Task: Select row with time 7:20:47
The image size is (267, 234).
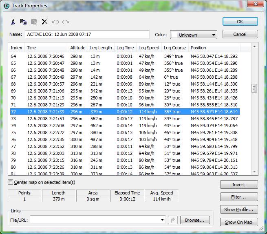Action: (x=125, y=63)
